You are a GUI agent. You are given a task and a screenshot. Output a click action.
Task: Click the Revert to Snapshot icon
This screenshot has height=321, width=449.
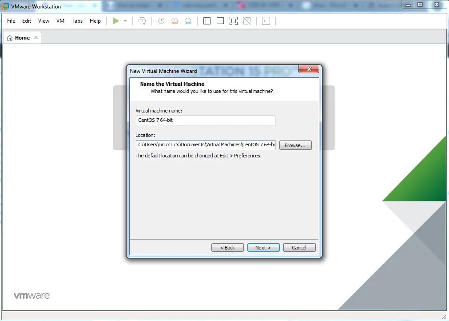(175, 21)
